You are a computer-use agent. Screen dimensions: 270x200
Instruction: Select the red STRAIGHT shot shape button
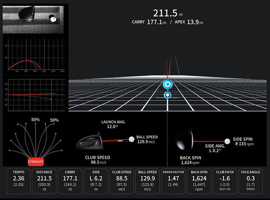[36, 162]
